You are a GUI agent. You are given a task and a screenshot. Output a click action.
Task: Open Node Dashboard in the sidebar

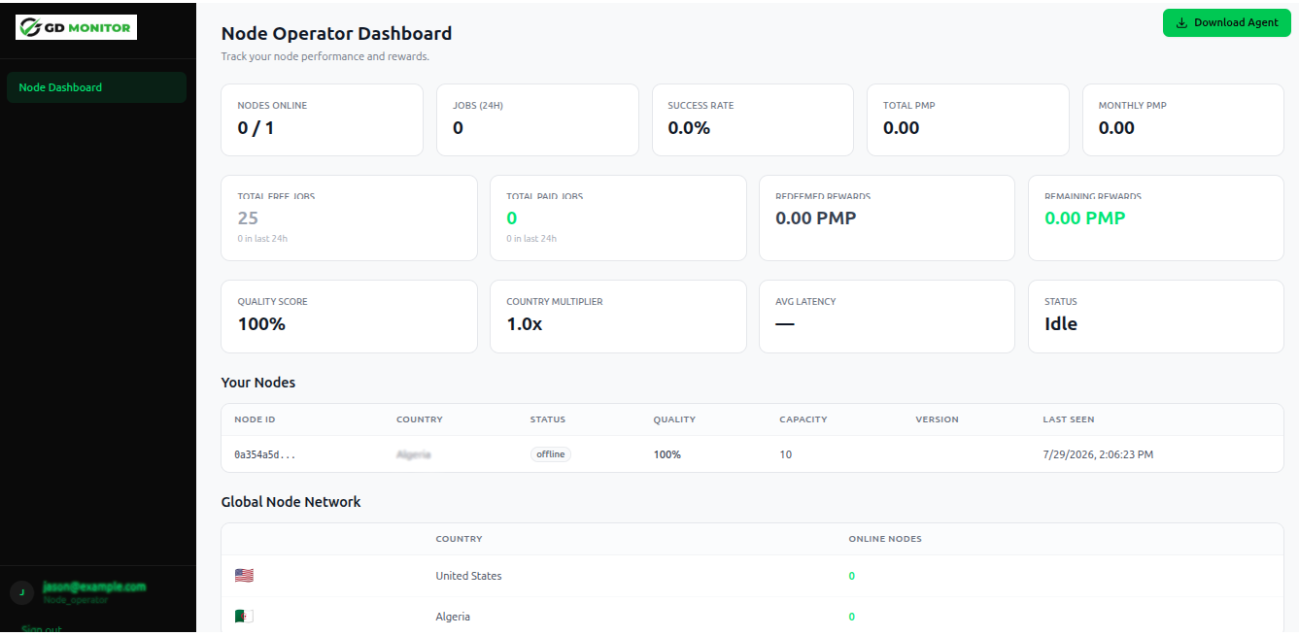point(96,87)
